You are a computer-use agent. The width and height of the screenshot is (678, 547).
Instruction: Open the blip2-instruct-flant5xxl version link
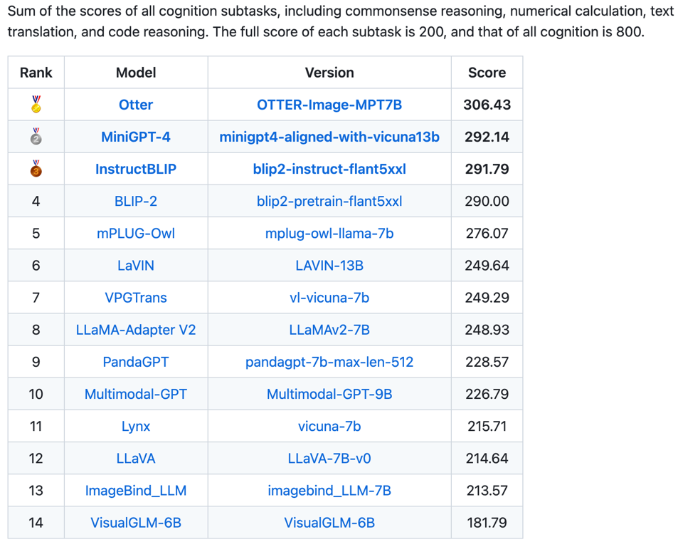coord(329,169)
